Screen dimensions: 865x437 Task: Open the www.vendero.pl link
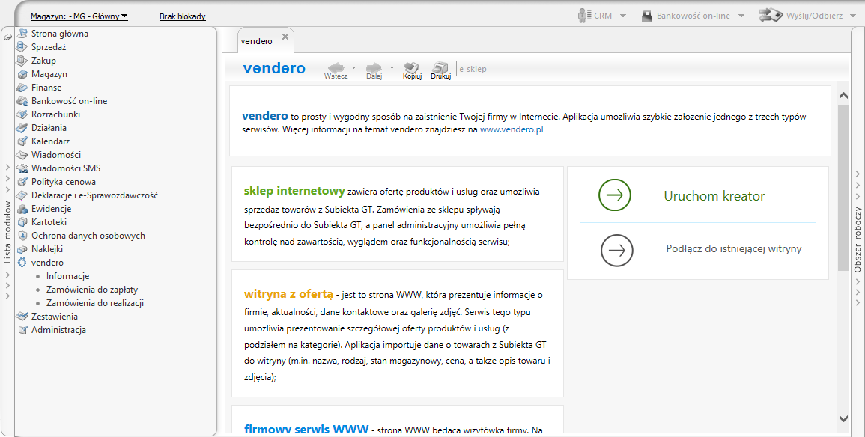click(512, 129)
